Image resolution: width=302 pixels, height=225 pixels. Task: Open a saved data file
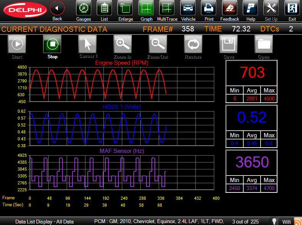pos(264,44)
